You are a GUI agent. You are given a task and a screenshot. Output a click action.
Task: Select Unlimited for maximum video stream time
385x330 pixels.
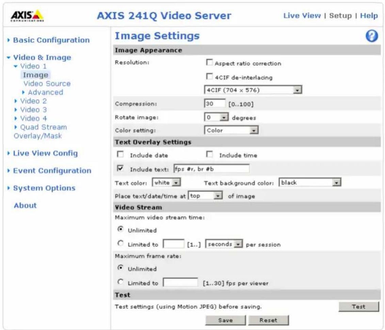(120, 229)
